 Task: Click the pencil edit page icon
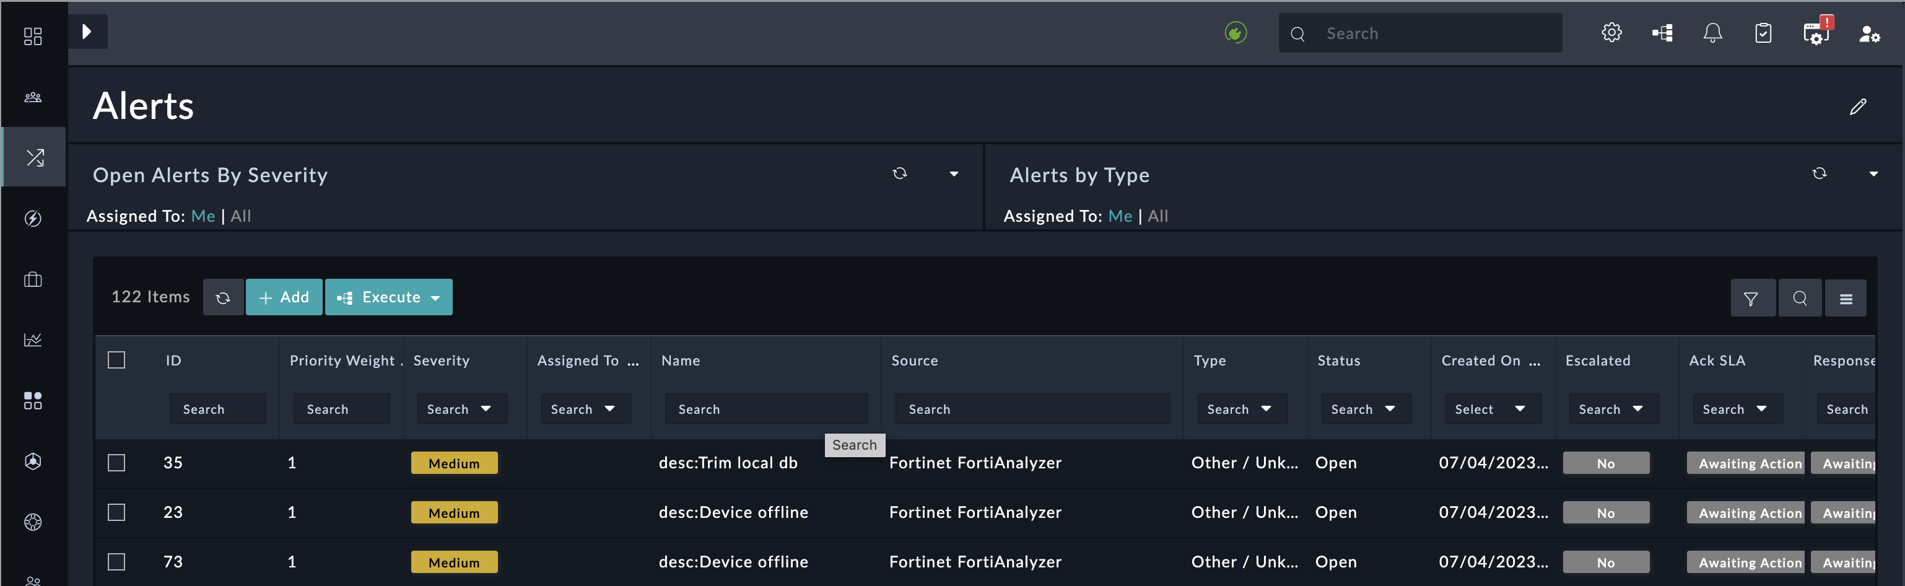[x=1858, y=107]
